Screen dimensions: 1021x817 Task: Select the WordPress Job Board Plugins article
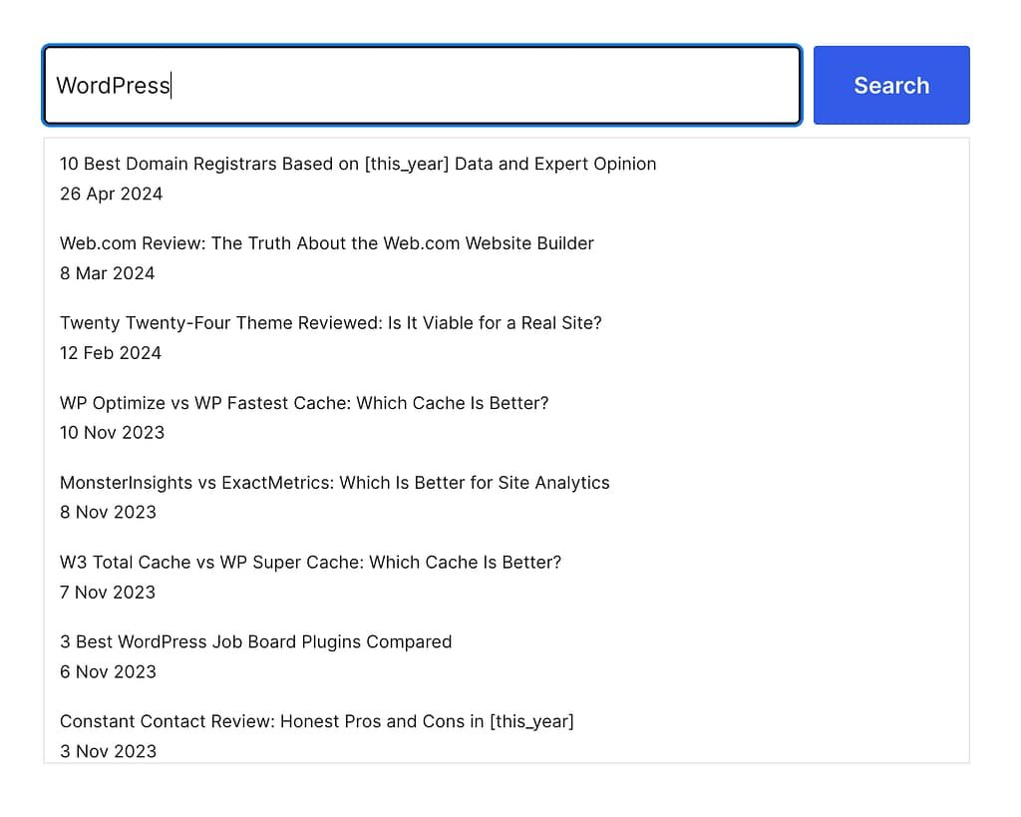pos(255,642)
